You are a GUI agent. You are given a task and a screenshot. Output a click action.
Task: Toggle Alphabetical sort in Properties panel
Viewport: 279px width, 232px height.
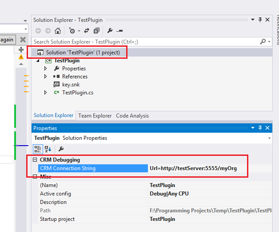pyautogui.click(x=48, y=149)
